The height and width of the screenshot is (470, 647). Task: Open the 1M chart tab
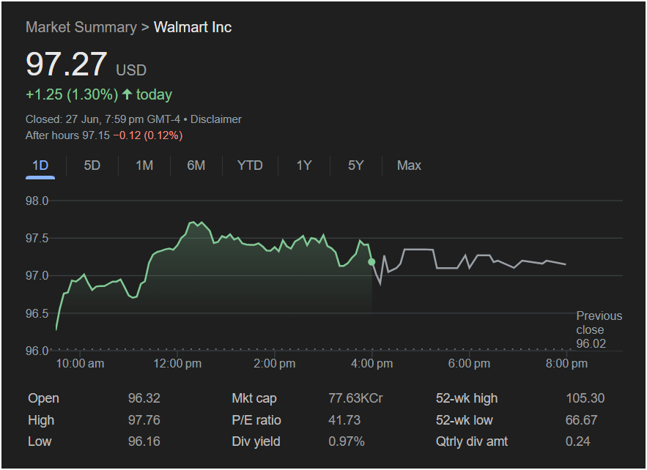click(x=144, y=165)
